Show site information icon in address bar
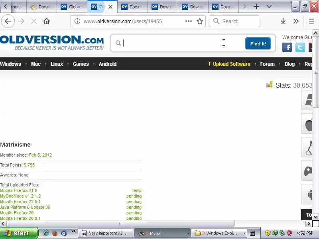 77,21
